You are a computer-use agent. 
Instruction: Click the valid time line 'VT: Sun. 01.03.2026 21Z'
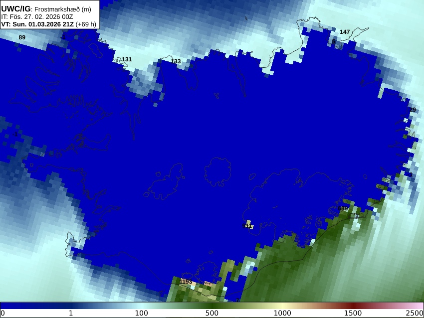[37, 24]
